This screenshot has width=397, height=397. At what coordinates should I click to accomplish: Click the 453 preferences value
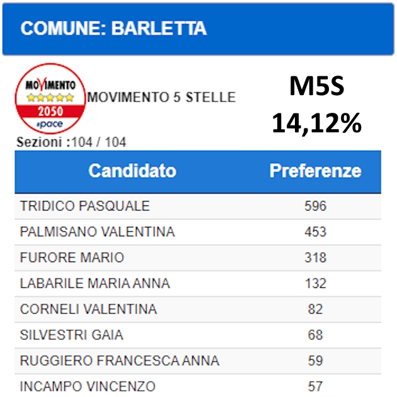click(x=316, y=232)
